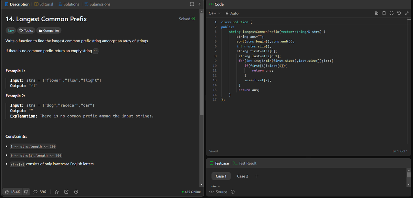Click the Source help question mark icon
The height and width of the screenshot is (198, 413).
pos(233,192)
